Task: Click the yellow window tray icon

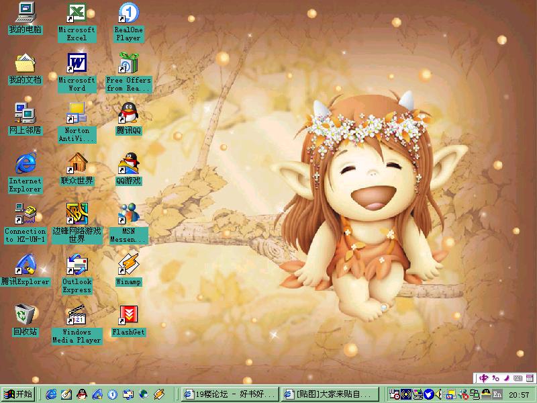Action: 450,394
